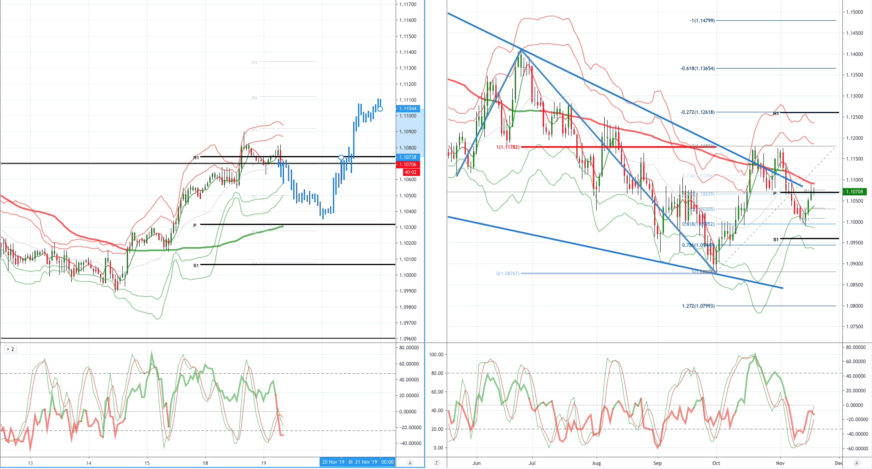872x469 pixels.
Task: Click the 1.09600 tick on left price axis
Action: pyautogui.click(x=408, y=339)
